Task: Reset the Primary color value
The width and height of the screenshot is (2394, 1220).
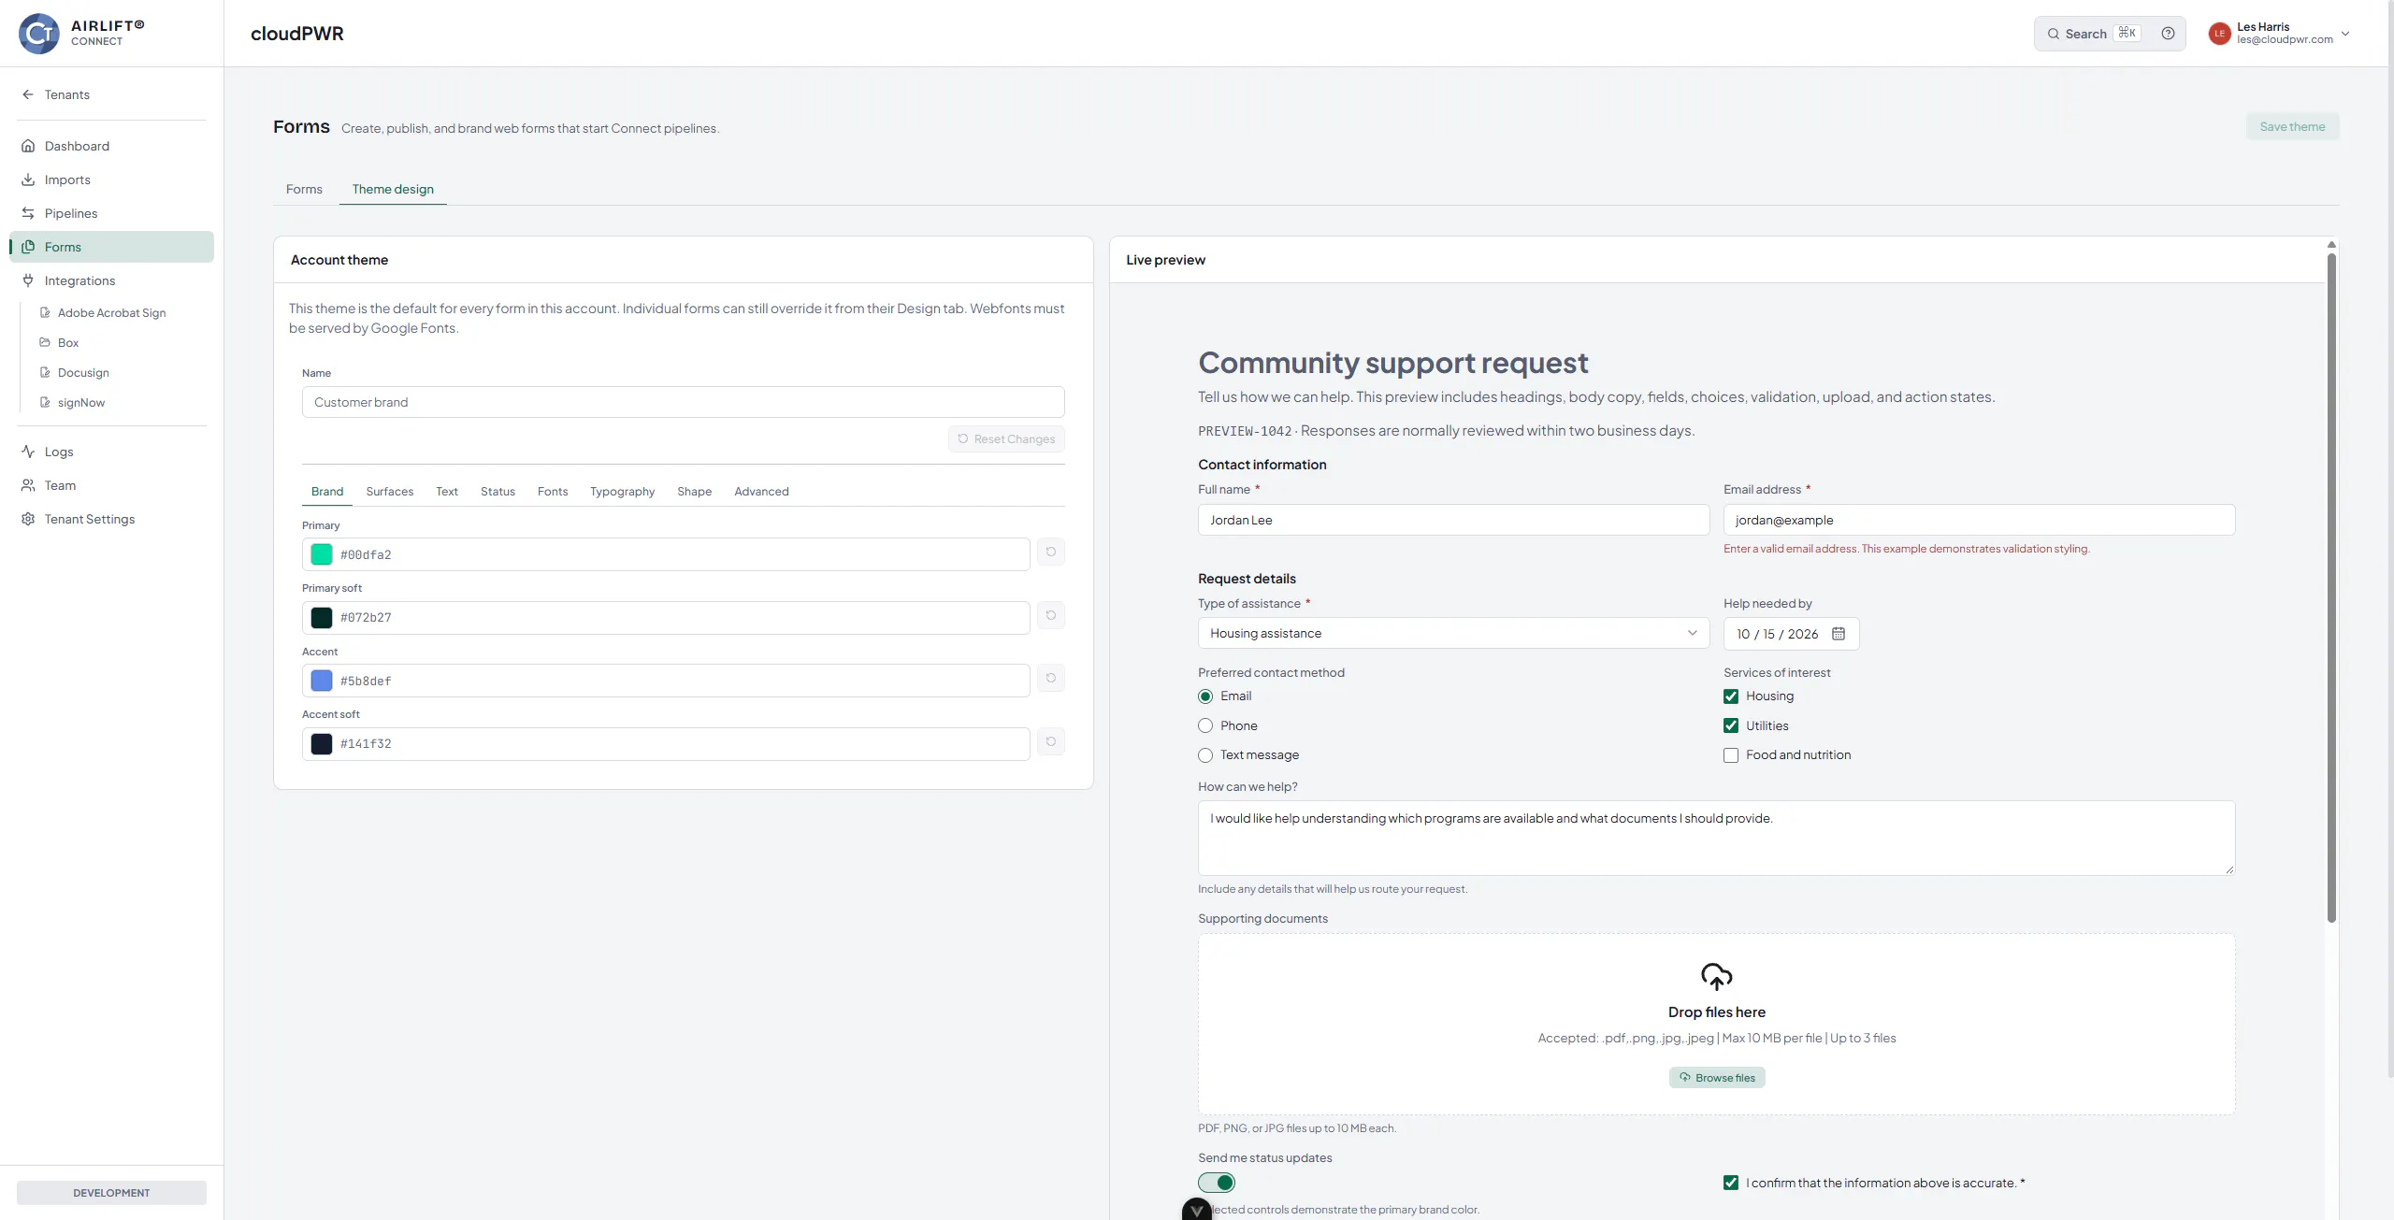Action: tap(1051, 552)
